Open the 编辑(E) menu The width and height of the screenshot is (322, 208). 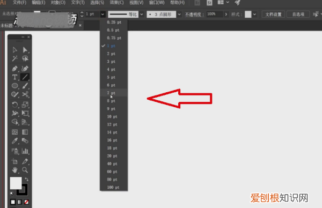pyautogui.click(x=39, y=3)
